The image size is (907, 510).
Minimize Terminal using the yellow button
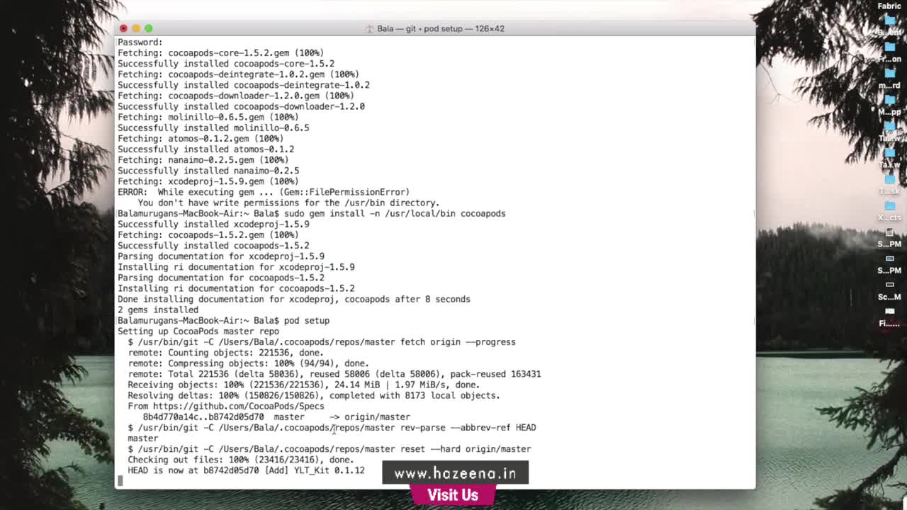136,28
